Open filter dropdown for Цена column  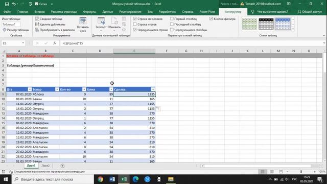[111, 89]
